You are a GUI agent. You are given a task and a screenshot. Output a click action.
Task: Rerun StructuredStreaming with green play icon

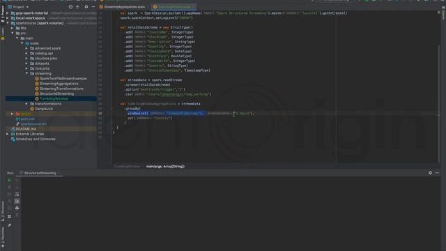(9, 180)
